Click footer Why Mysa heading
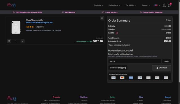 pos(83,97)
